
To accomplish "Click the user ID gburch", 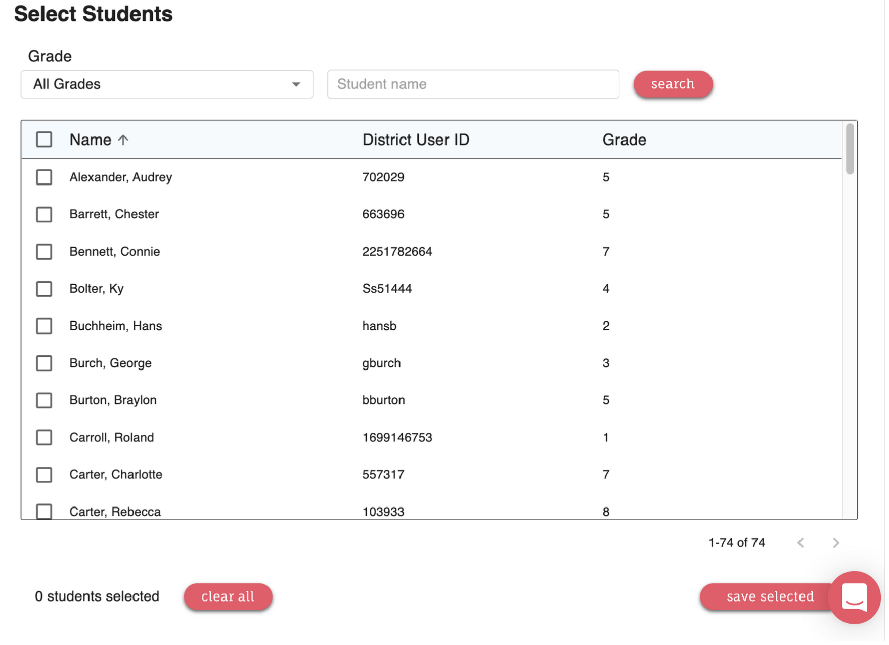I will click(x=383, y=364).
